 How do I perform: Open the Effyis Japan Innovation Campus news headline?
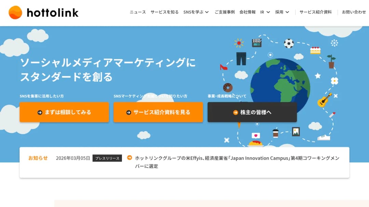click(237, 162)
